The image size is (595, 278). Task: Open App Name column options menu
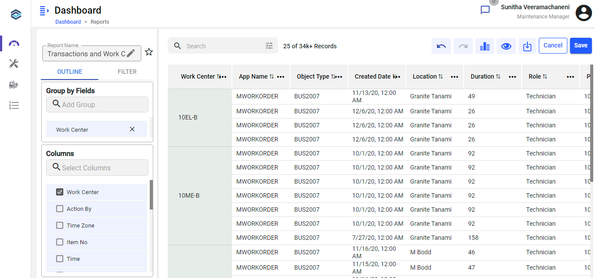tap(281, 77)
